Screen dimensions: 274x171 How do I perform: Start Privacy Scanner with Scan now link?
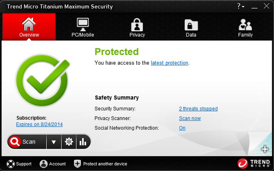[190, 118]
